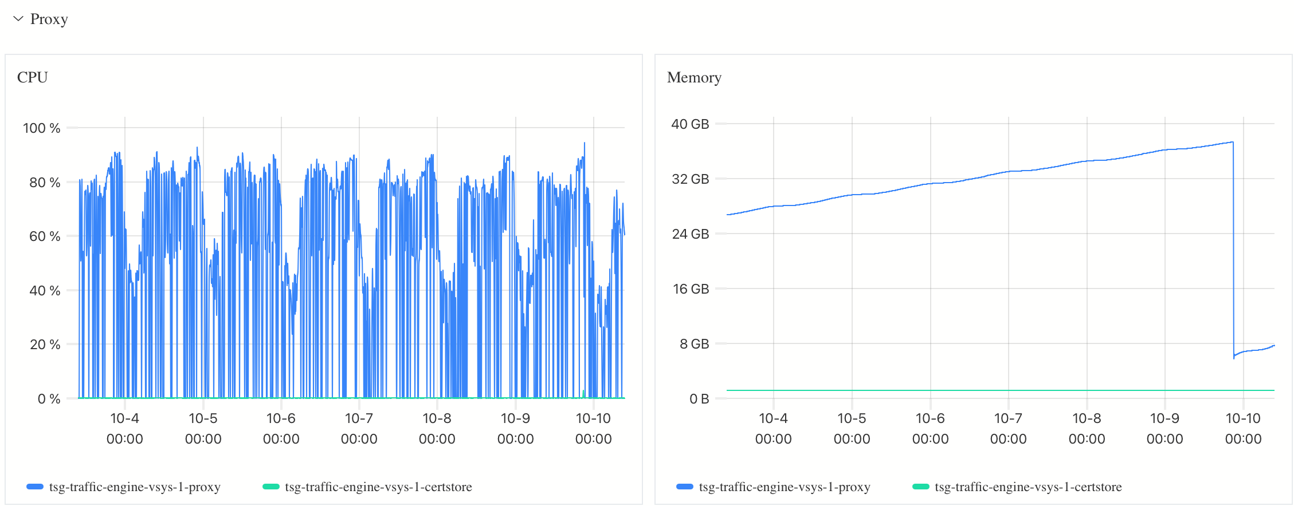1294x506 pixels.
Task: Click green certstore swatch in Memory legend
Action: click(x=920, y=487)
